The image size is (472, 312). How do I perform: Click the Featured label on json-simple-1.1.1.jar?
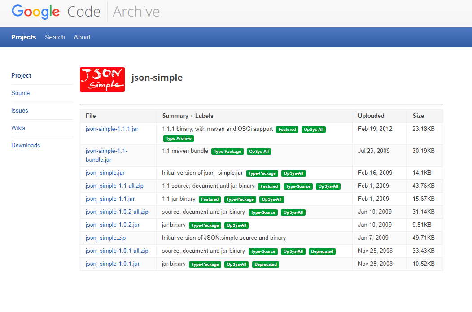click(x=287, y=129)
